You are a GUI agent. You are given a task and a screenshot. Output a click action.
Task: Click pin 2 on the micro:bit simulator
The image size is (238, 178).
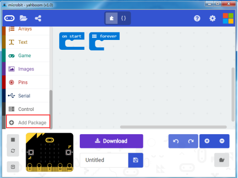coord(49,166)
